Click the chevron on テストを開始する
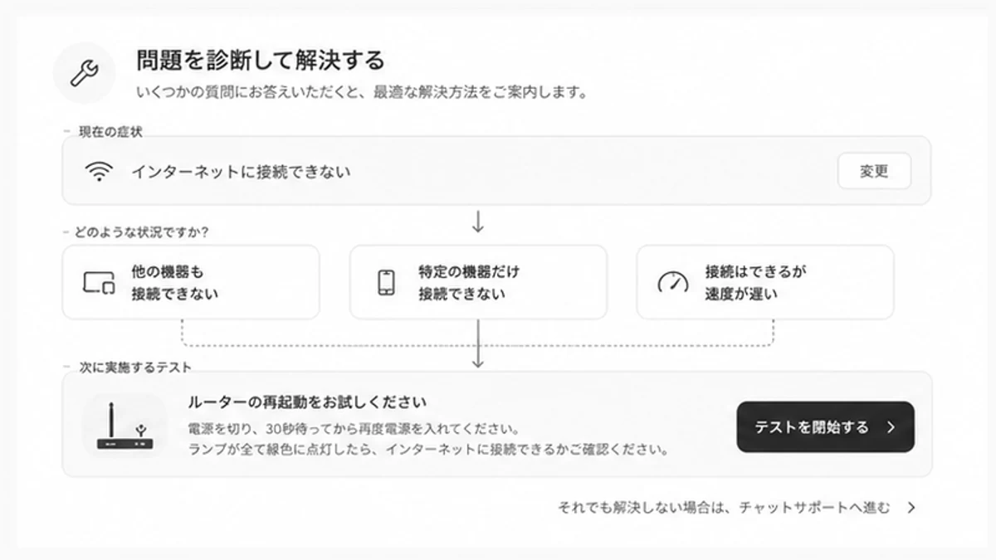996x560 pixels. click(x=891, y=427)
